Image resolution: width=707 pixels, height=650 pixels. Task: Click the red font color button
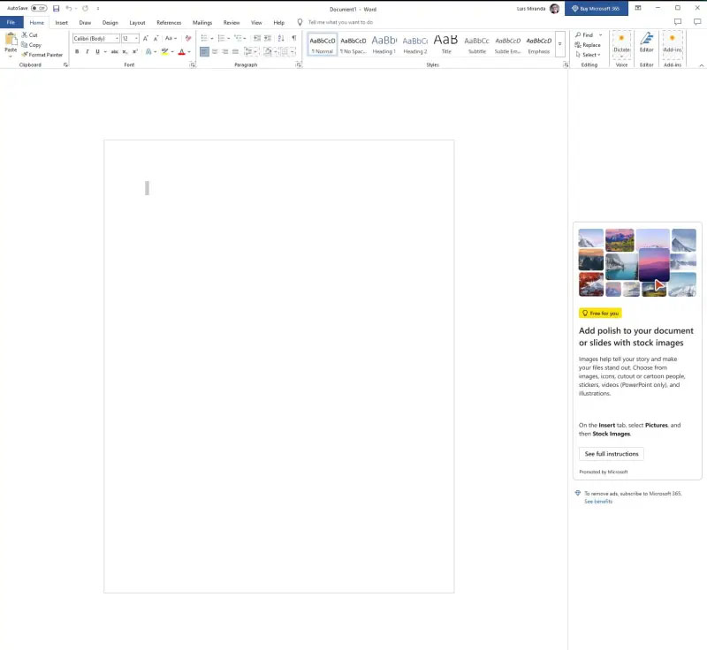click(x=181, y=52)
